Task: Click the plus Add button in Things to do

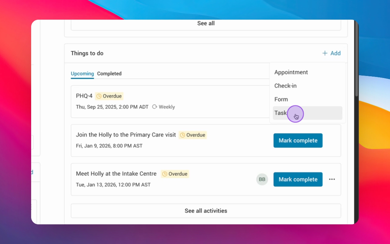Action: [331, 53]
